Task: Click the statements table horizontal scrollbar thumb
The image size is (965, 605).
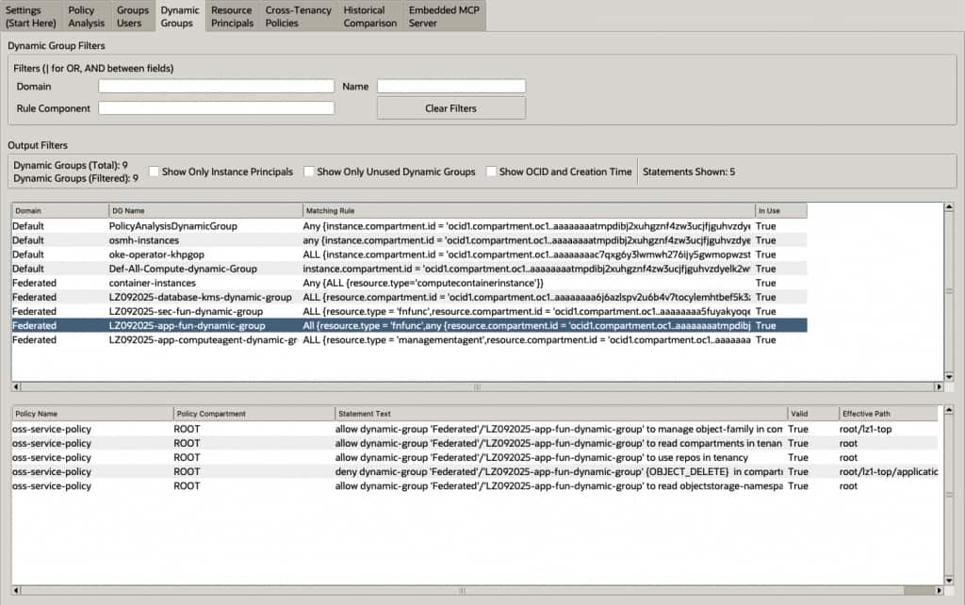Action: pos(462,590)
